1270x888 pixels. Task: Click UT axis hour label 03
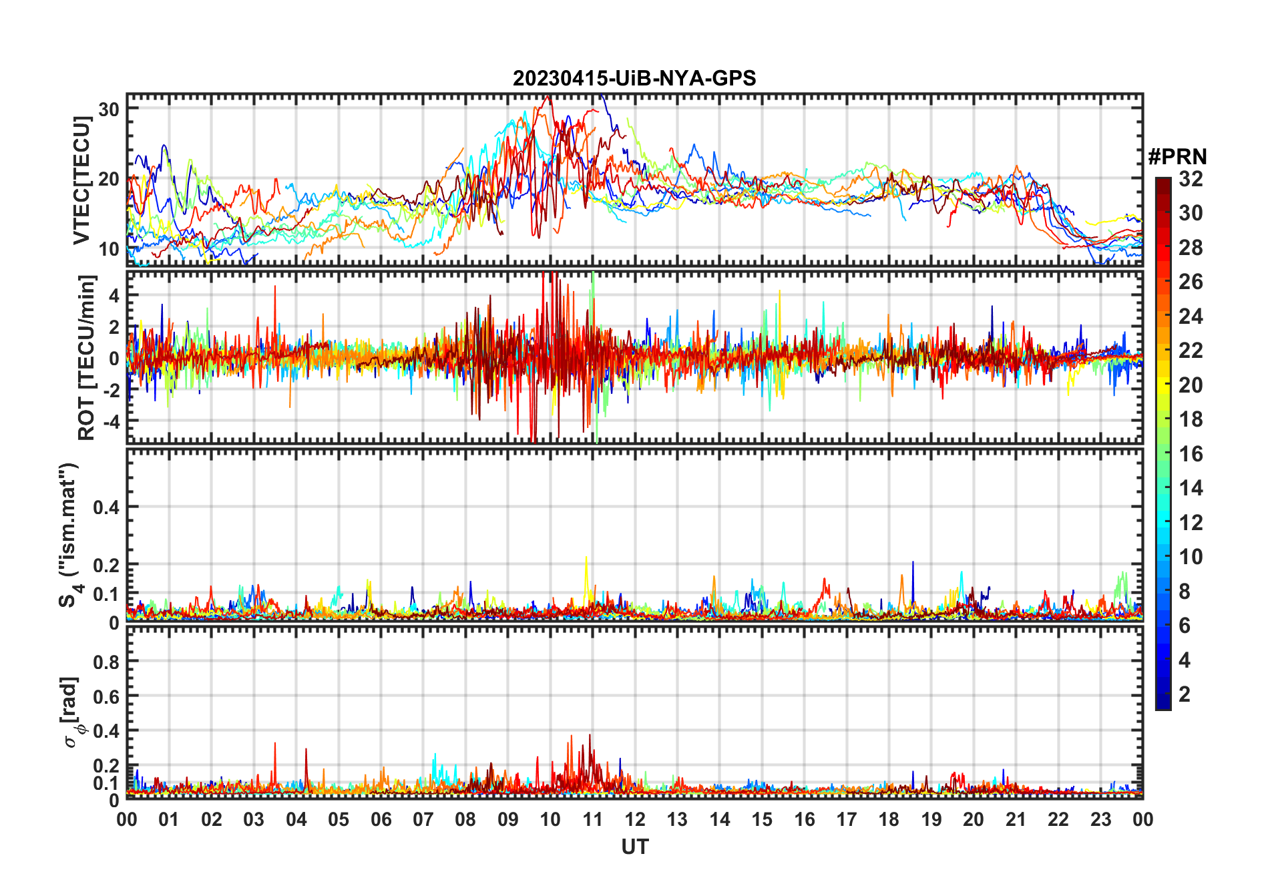tap(254, 820)
